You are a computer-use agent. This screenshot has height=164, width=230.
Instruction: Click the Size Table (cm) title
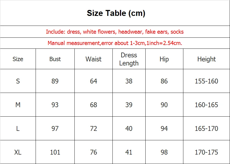[x=116, y=13]
